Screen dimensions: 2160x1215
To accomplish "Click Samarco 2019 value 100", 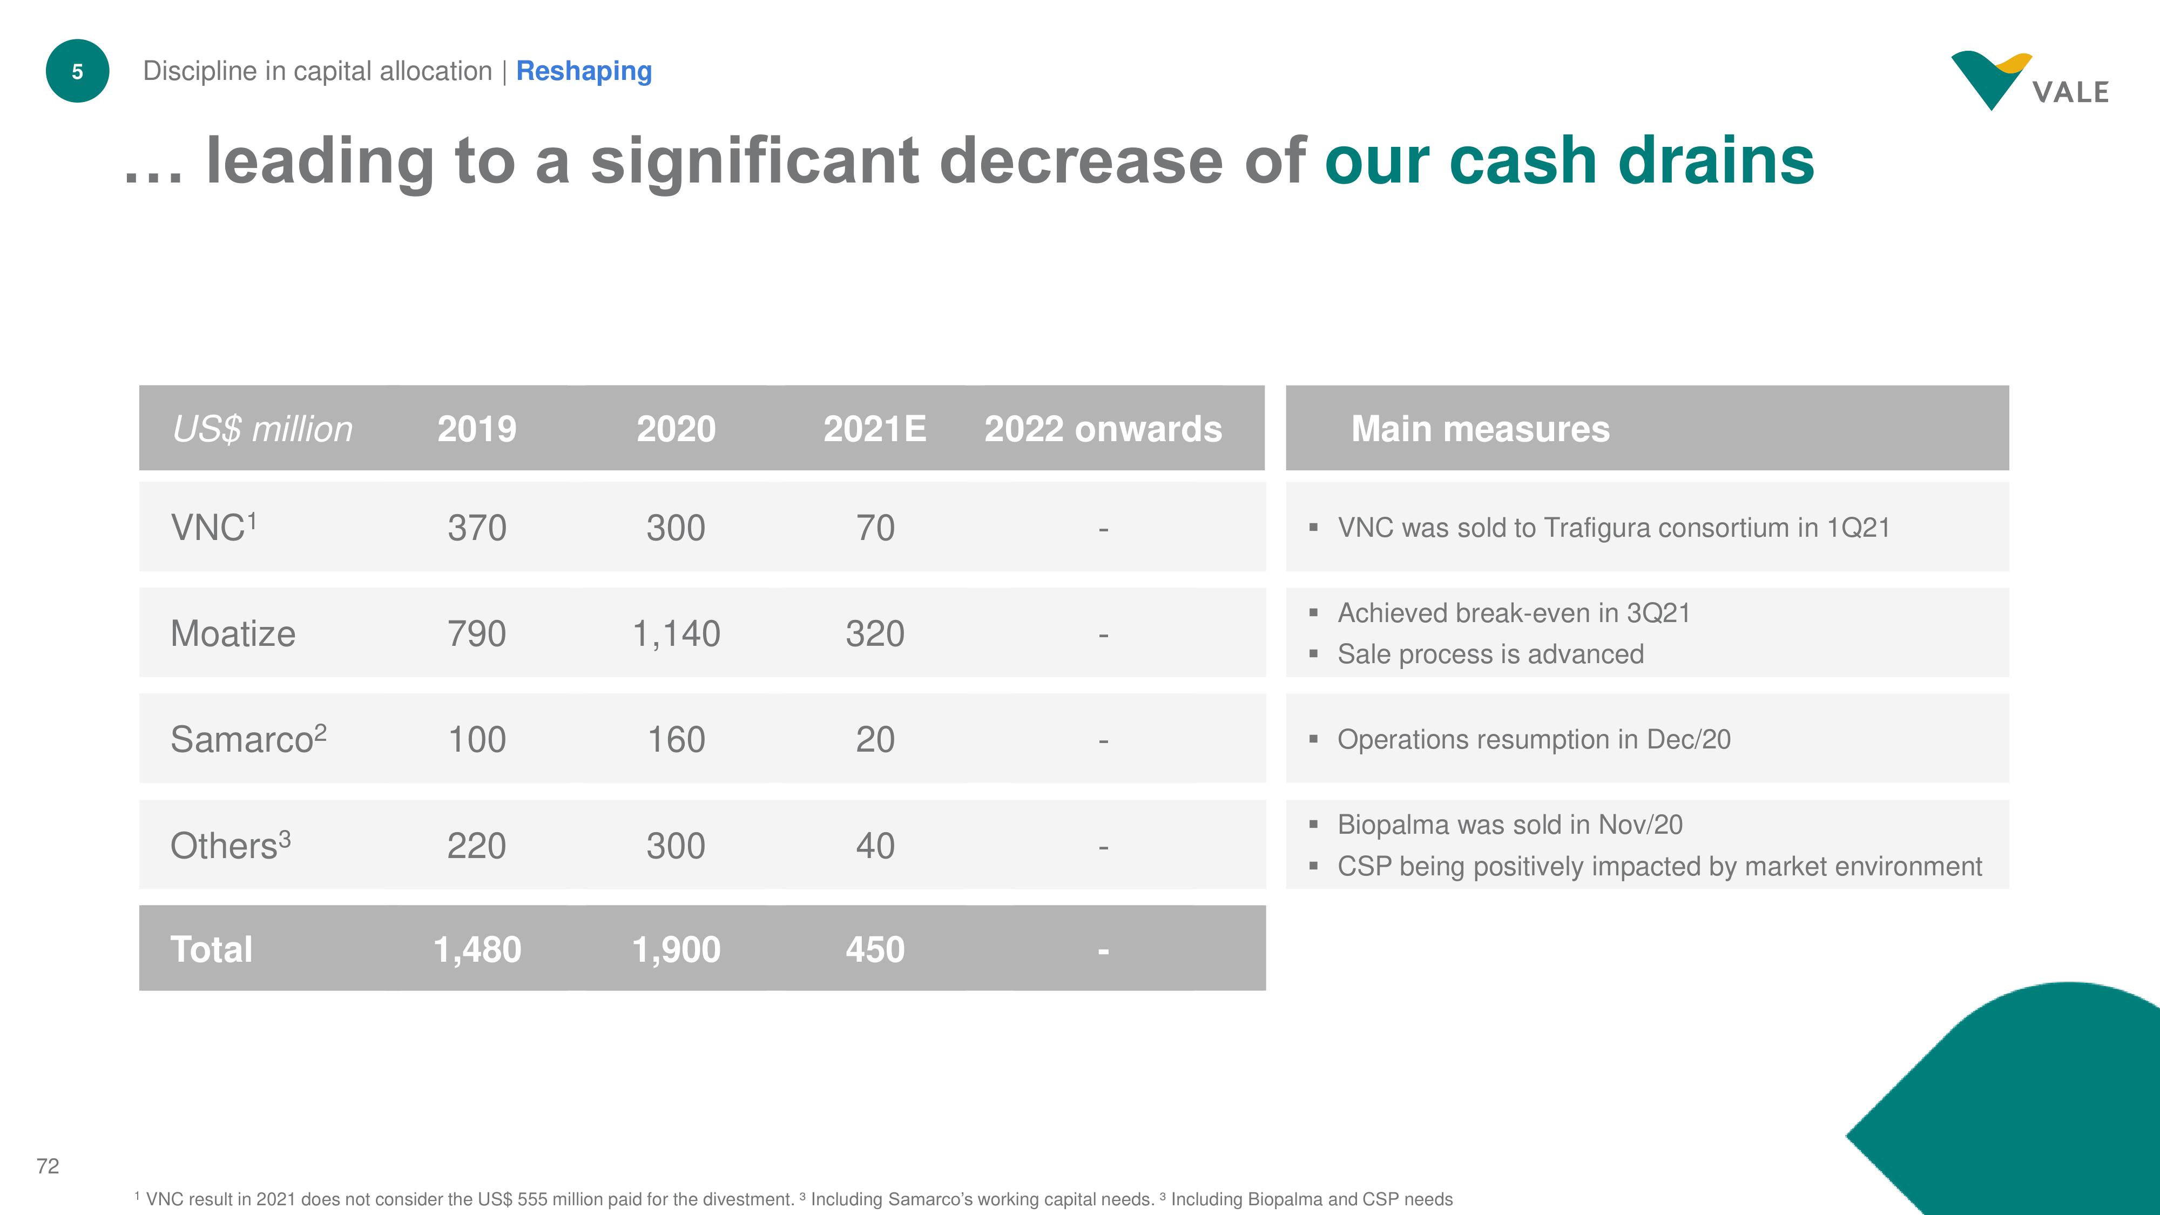I will pos(477,740).
